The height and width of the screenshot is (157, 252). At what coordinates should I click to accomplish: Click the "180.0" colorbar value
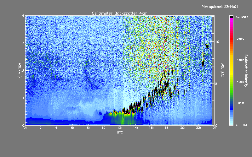(x=241, y=60)
